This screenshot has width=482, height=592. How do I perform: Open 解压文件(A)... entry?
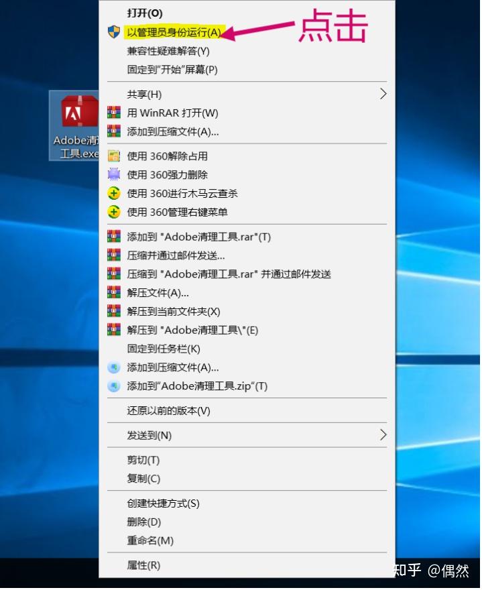[158, 292]
